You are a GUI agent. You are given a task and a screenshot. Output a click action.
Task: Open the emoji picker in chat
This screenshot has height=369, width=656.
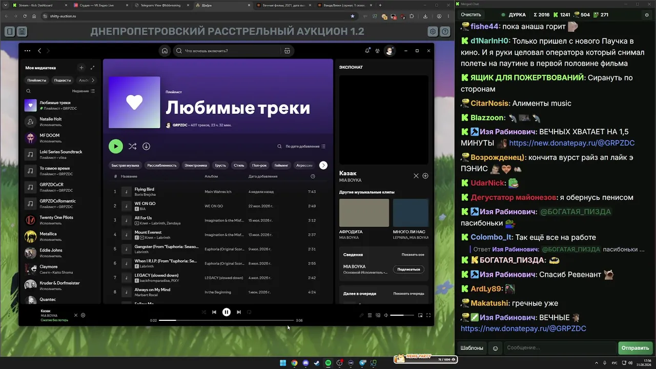tap(495, 348)
